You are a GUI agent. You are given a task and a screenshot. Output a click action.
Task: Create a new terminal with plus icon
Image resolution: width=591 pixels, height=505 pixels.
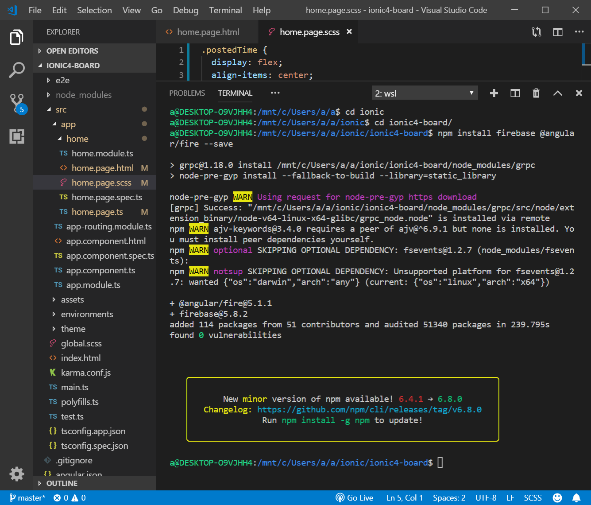[494, 93]
